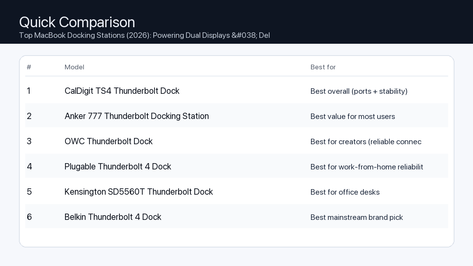
Task: Click Best overall (ports + stability) text
Action: coord(359,91)
